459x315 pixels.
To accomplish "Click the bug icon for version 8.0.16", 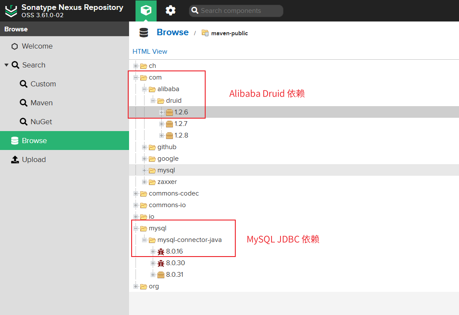I will pyautogui.click(x=161, y=251).
